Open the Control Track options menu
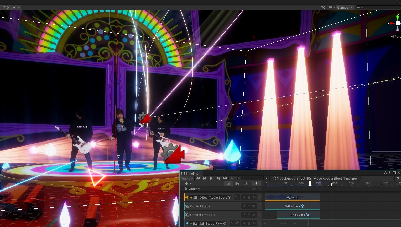Screen dimensions: 401x227 point(259,206)
